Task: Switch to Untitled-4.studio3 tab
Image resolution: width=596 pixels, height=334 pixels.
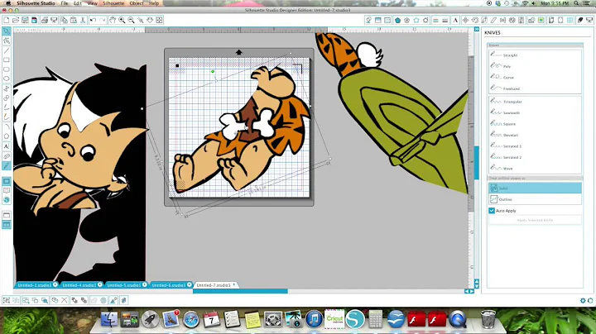Action: pyautogui.click(x=79, y=285)
